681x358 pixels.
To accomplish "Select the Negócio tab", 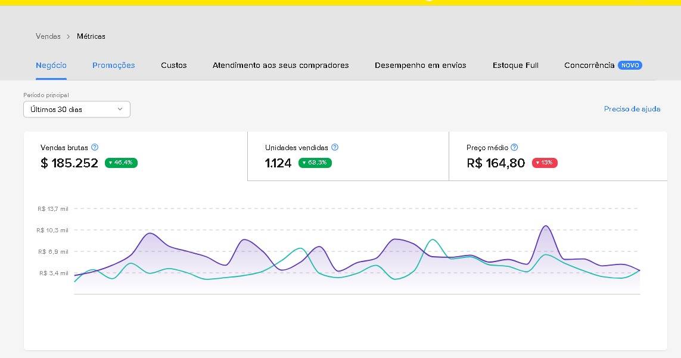I will [x=51, y=66].
